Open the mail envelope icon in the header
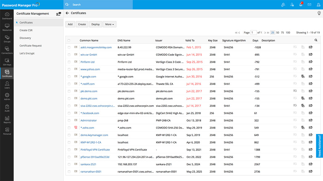 [x=309, y=5]
